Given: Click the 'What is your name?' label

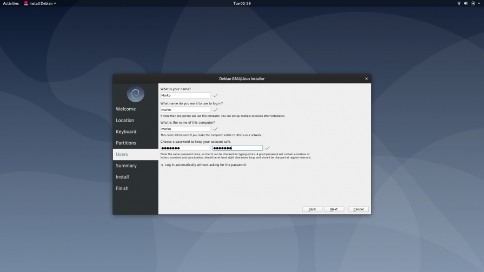Looking at the screenshot, I should coord(176,89).
